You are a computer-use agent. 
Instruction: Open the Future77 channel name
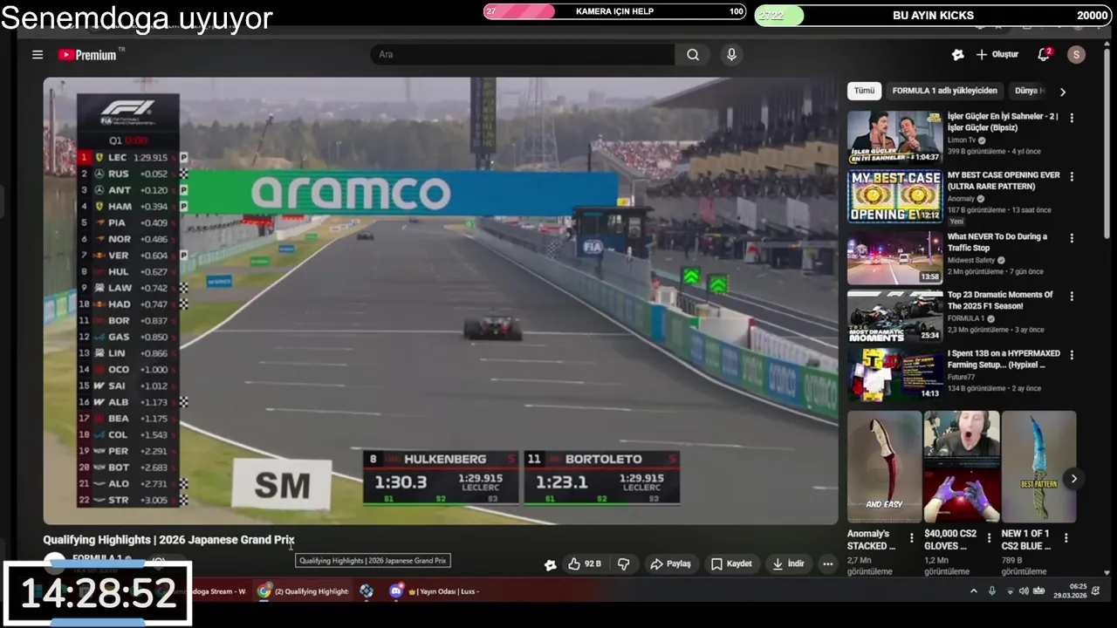tap(962, 378)
